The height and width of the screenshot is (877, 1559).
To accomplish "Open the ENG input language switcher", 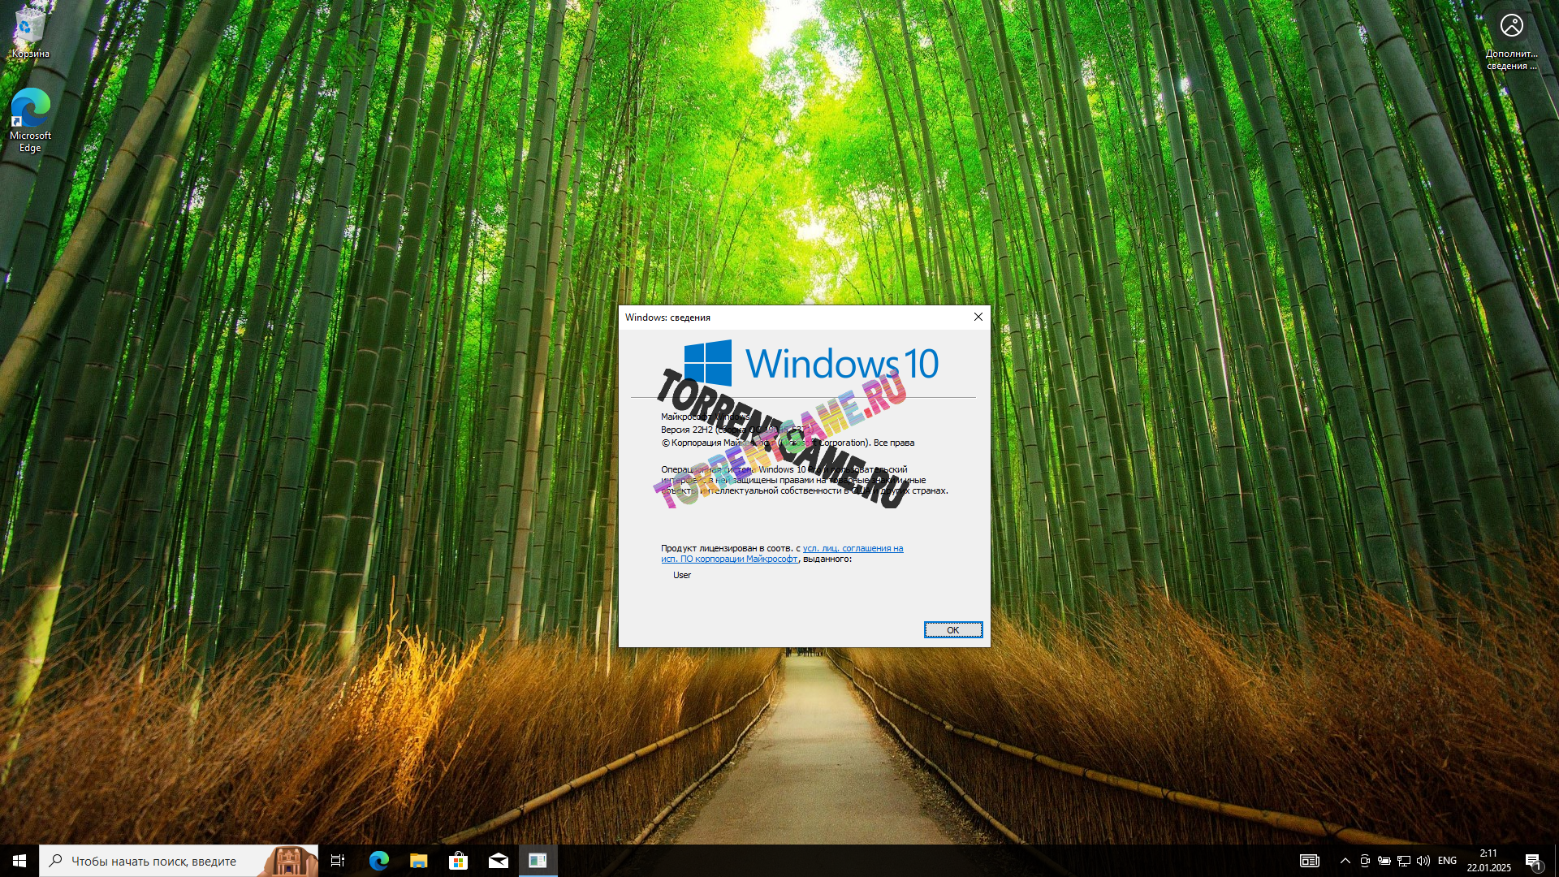I will pyautogui.click(x=1447, y=861).
